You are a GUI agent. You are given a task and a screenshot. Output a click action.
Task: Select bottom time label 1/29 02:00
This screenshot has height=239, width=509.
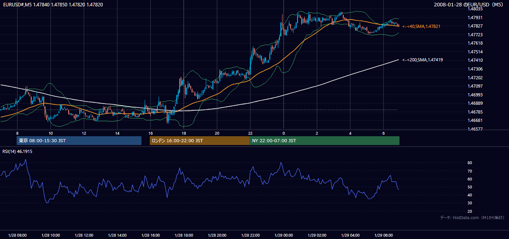pos(317,235)
